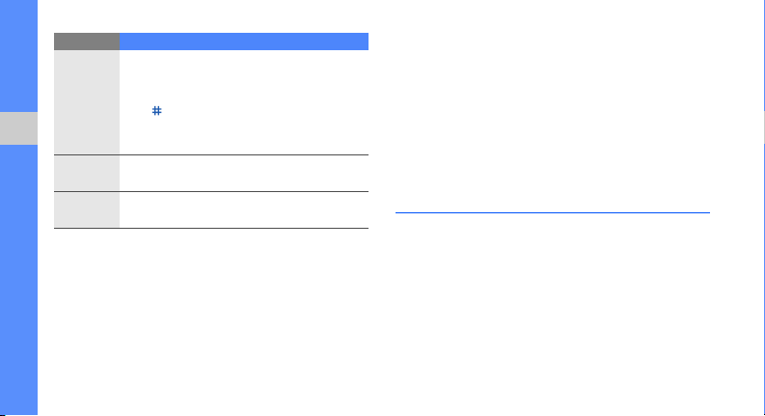This screenshot has width=765, height=416.
Task: Select the light gray second-row label cell
Action: pyautogui.click(x=87, y=173)
